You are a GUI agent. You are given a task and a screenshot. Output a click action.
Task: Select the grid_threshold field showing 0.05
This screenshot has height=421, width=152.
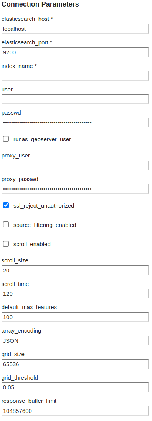point(75,387)
